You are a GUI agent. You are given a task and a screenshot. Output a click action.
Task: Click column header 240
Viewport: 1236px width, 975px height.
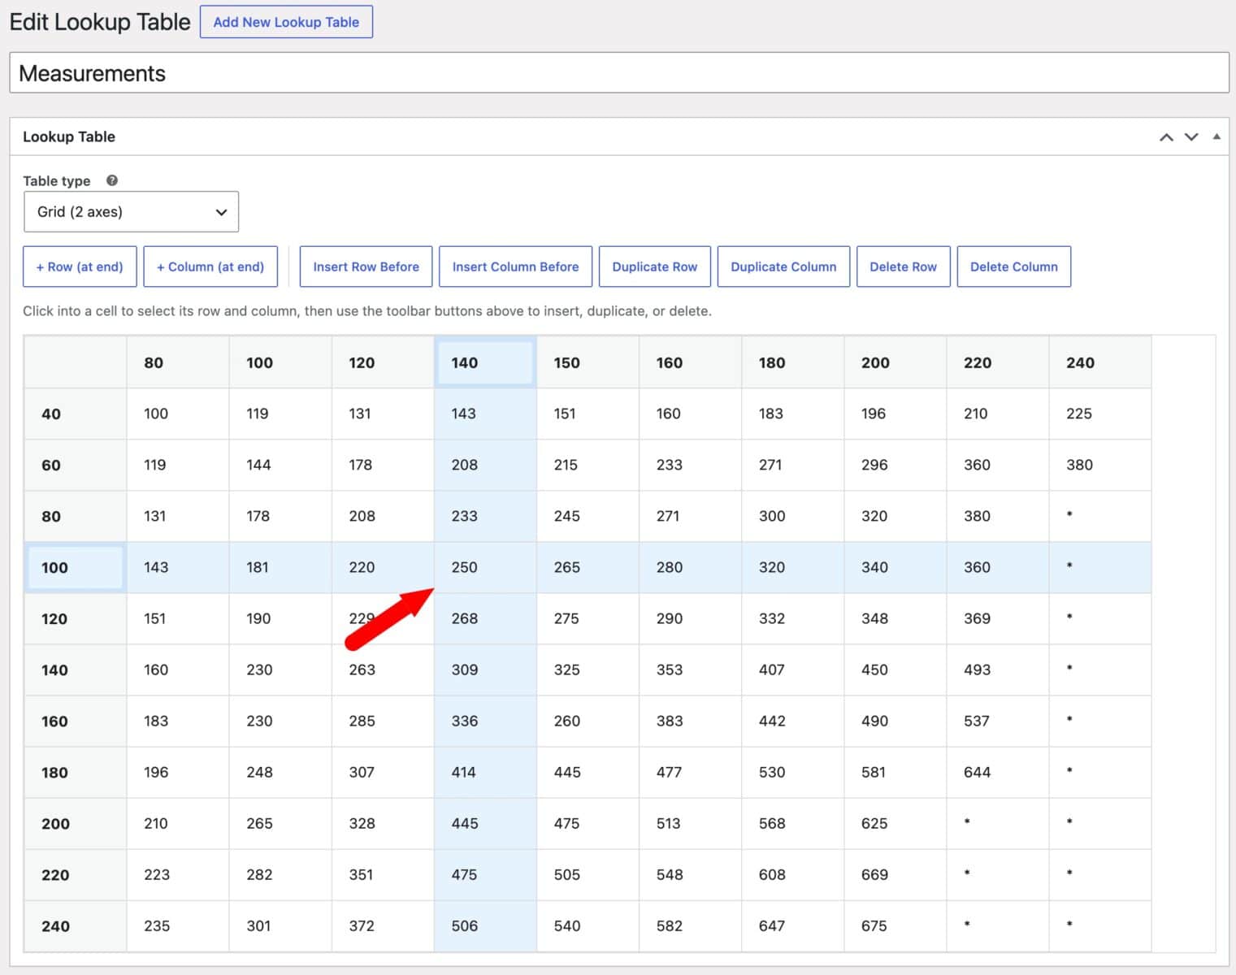coord(1100,362)
